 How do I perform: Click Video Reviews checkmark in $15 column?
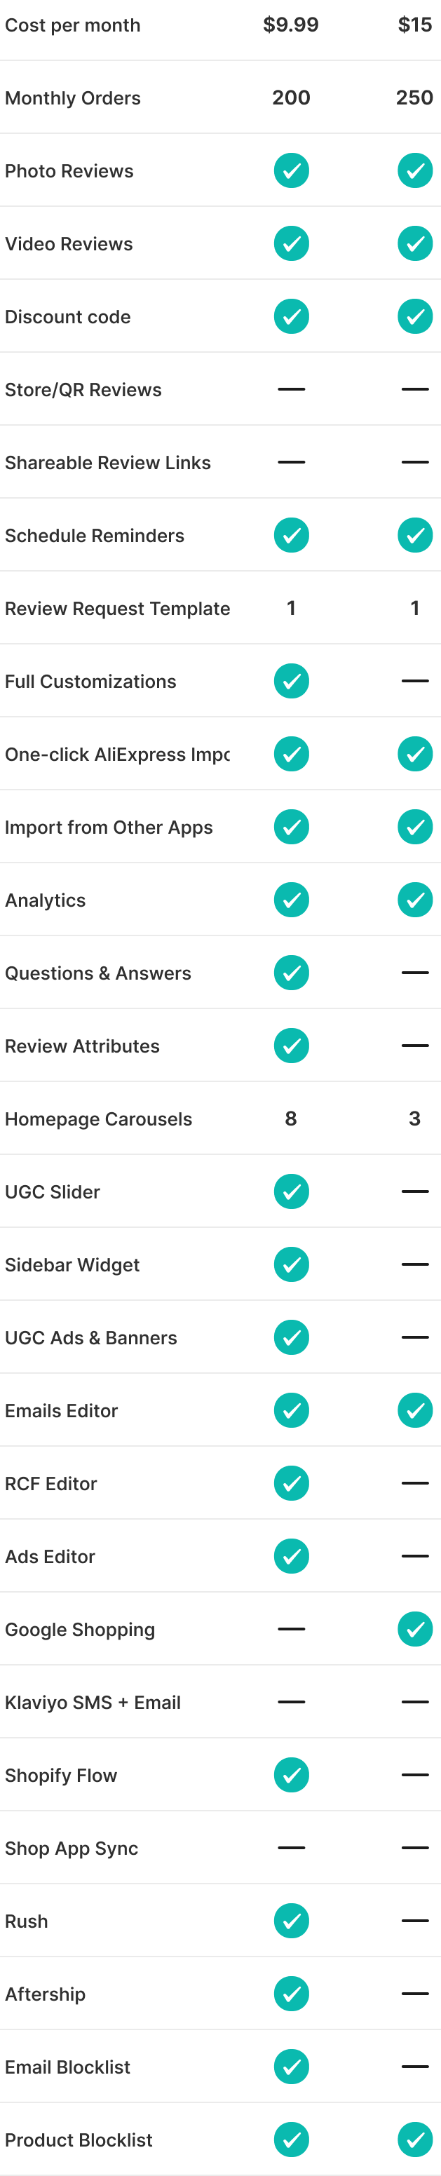[x=415, y=244]
